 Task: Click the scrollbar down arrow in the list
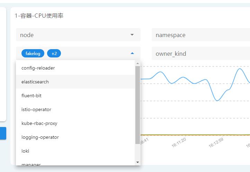point(137,162)
